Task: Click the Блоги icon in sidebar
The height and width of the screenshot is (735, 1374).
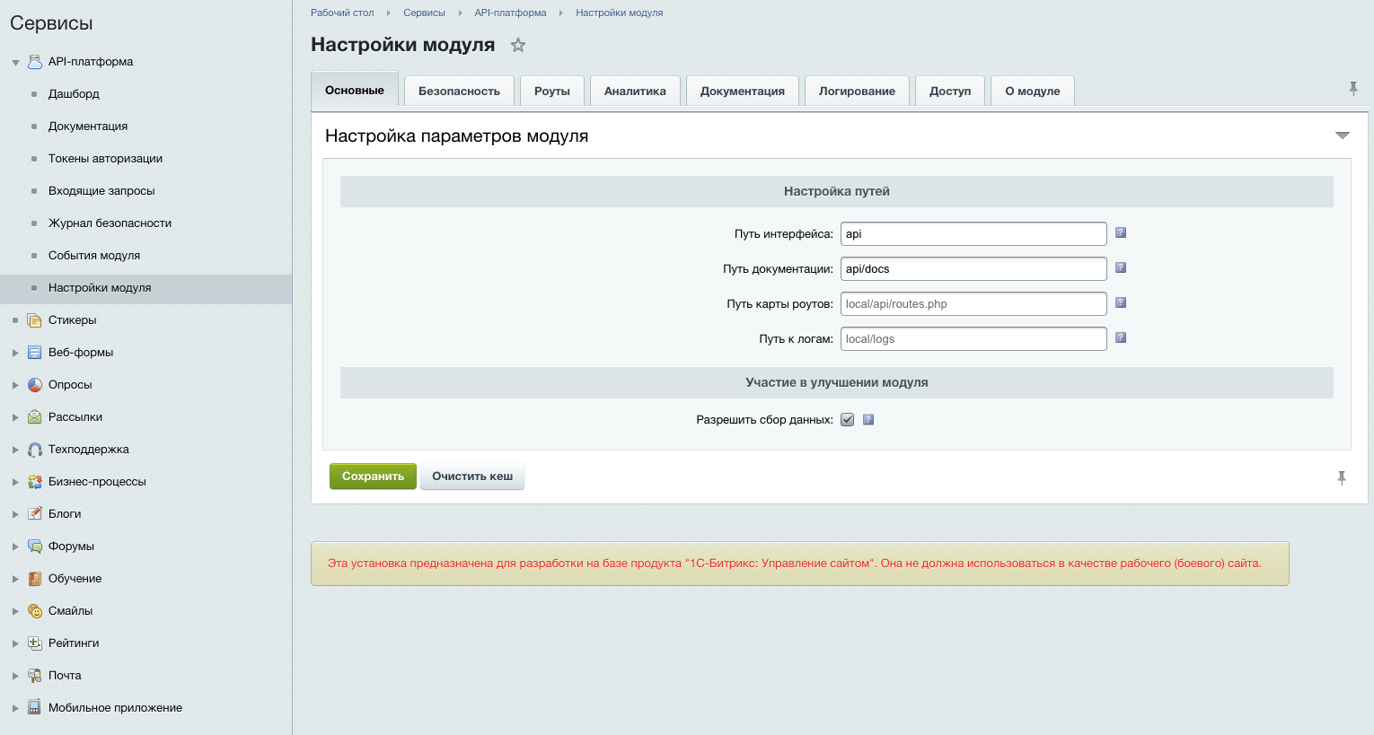Action: pyautogui.click(x=35, y=514)
